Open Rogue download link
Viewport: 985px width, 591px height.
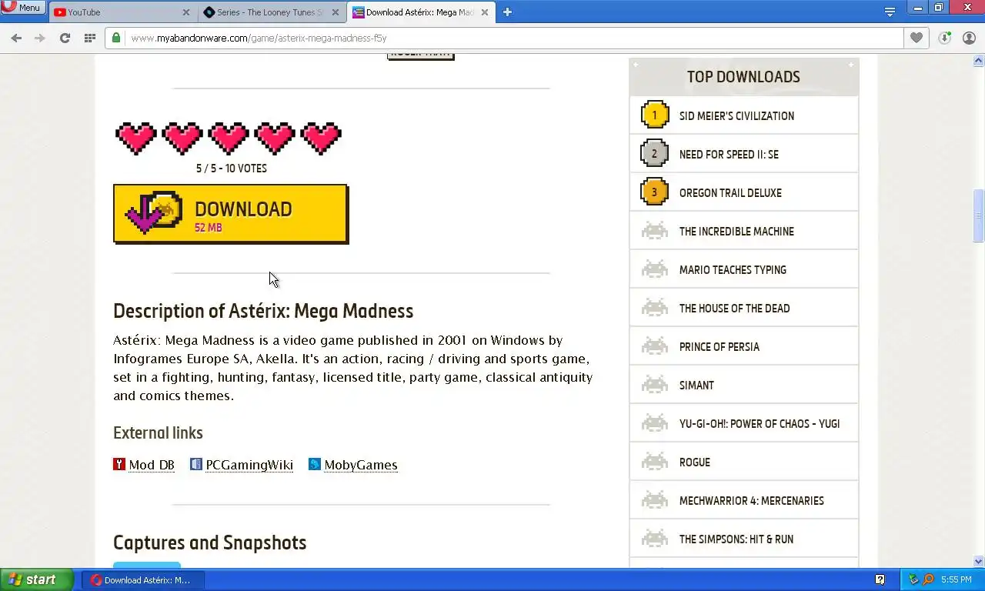[694, 462]
